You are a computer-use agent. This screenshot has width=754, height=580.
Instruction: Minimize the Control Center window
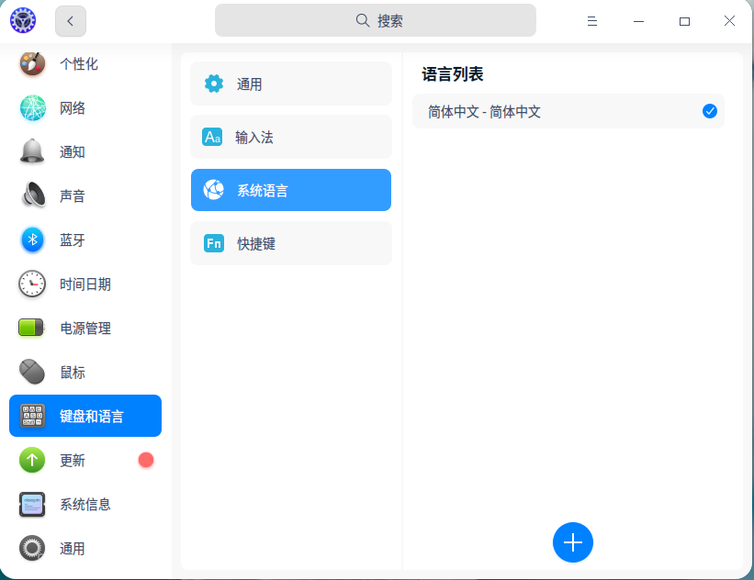[638, 21]
